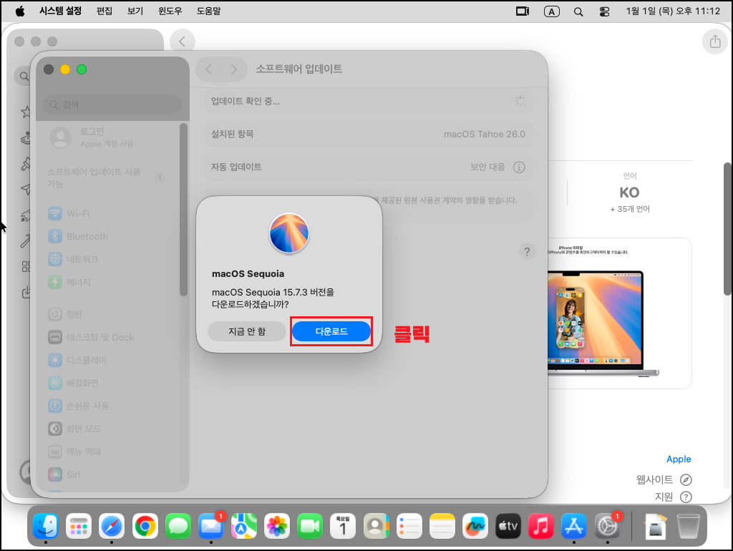Open the 윈도우 menu
Screen dimensions: 733x551
170,11
